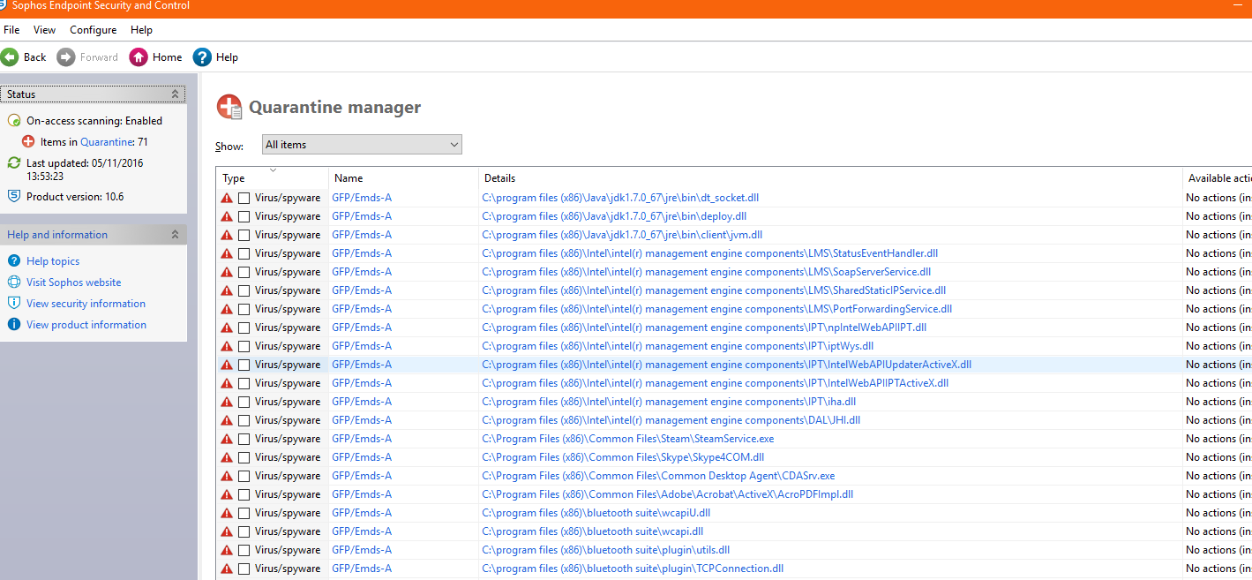Image resolution: width=1252 pixels, height=580 pixels.
Task: Click warning icon on TCPConnection.dll row
Action: [227, 569]
